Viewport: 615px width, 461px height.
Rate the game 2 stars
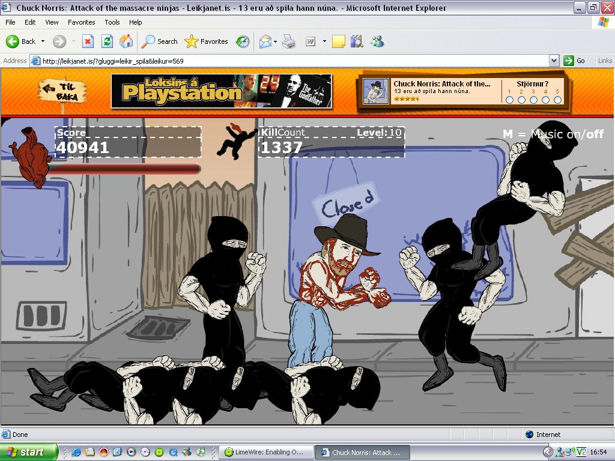pyautogui.click(x=521, y=100)
